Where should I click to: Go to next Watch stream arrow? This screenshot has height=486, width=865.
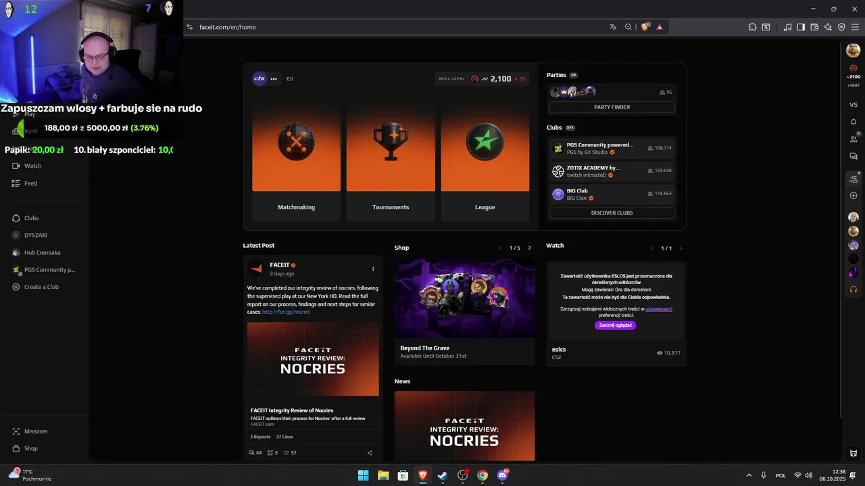click(681, 248)
